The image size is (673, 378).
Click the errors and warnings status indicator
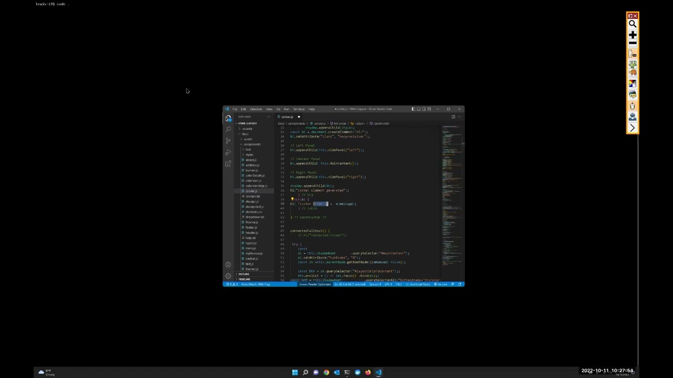point(231,285)
